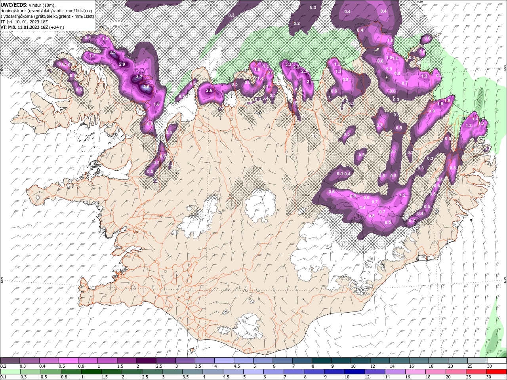
Task: Click the initial time line 'IT: Þri. 10. 01. 2023 18Z'
Action: [24, 22]
